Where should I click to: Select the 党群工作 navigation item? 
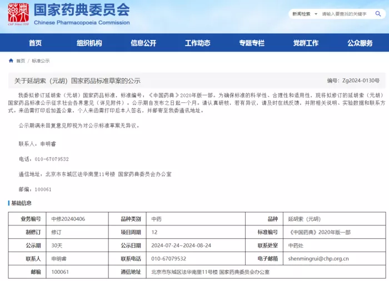(x=306, y=43)
